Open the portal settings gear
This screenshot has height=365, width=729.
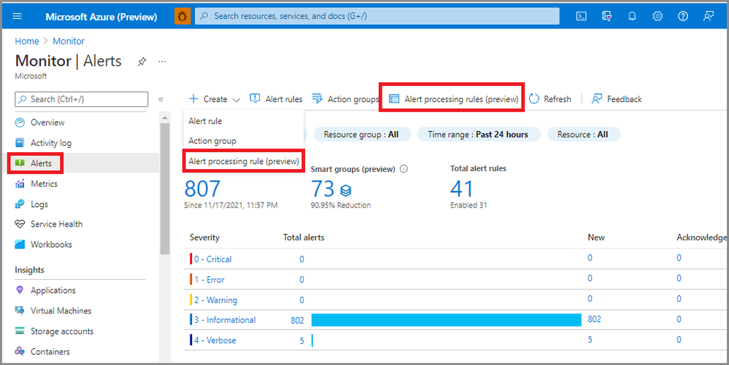657,16
